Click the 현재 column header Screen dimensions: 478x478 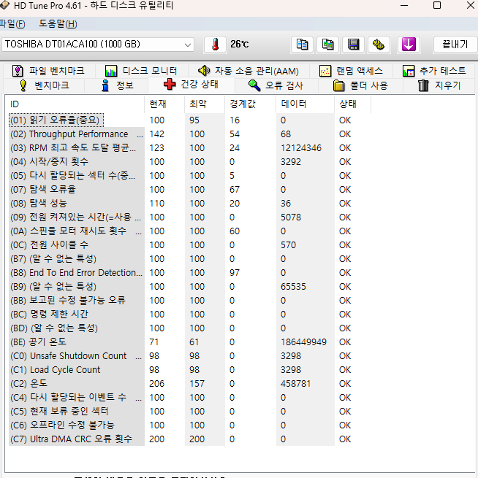[x=164, y=104]
